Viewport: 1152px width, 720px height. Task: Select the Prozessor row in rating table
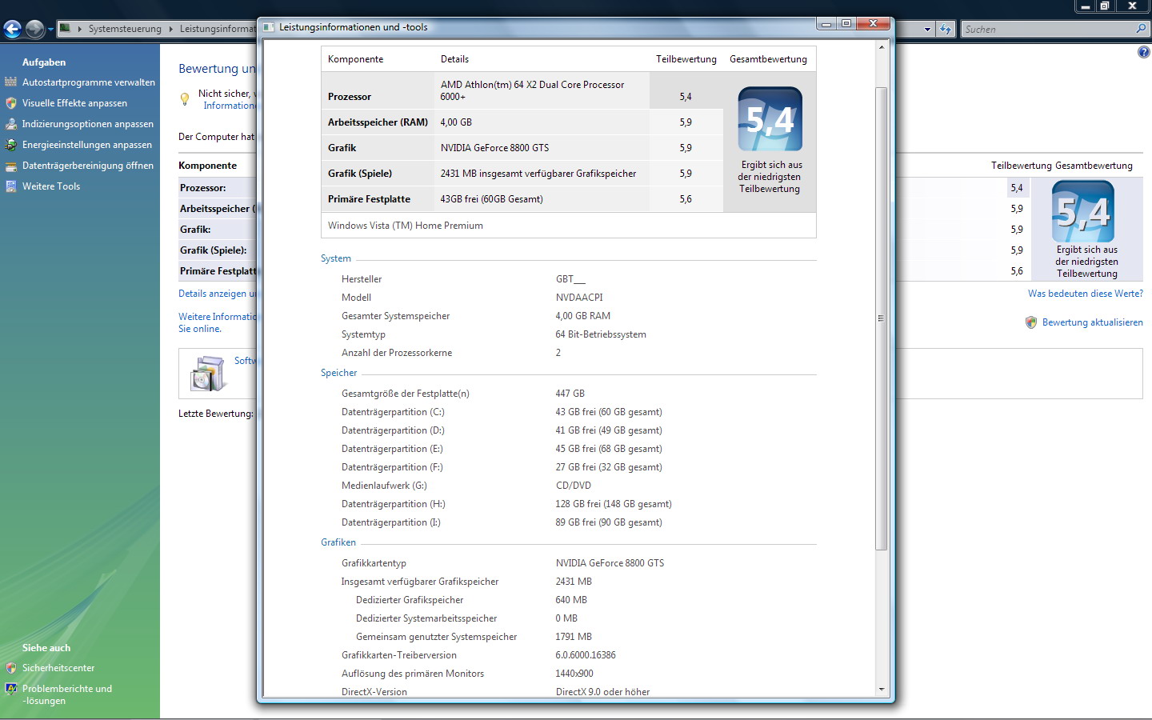pos(522,90)
